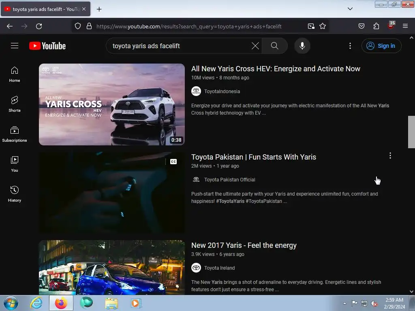Open the Firefox application menu

(405, 26)
